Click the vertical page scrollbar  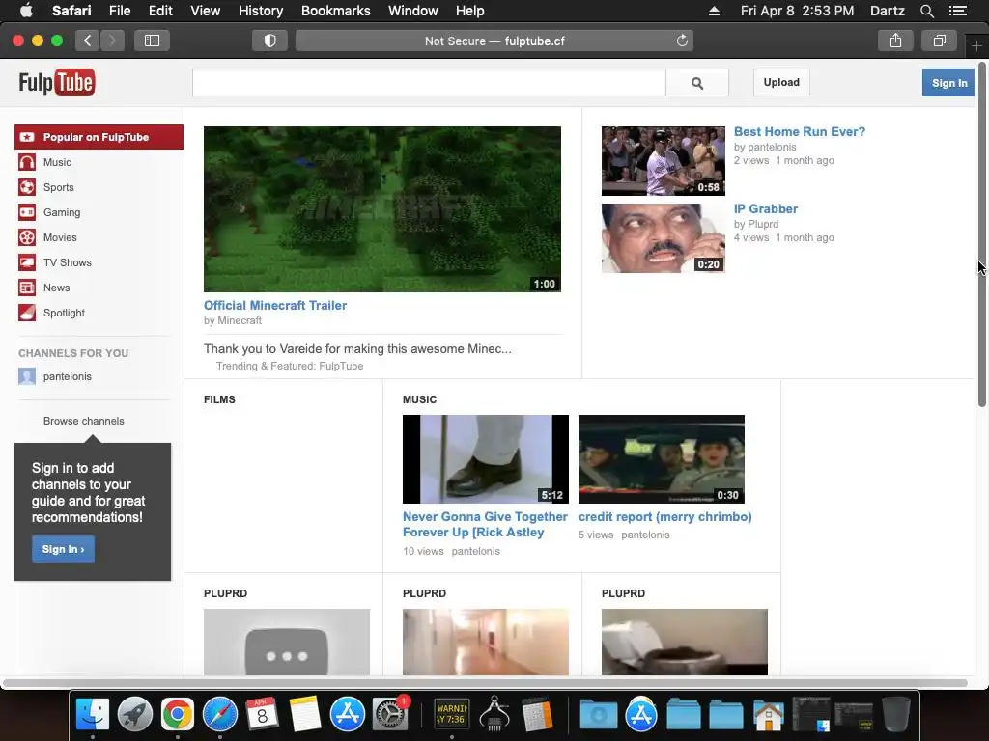click(x=982, y=234)
